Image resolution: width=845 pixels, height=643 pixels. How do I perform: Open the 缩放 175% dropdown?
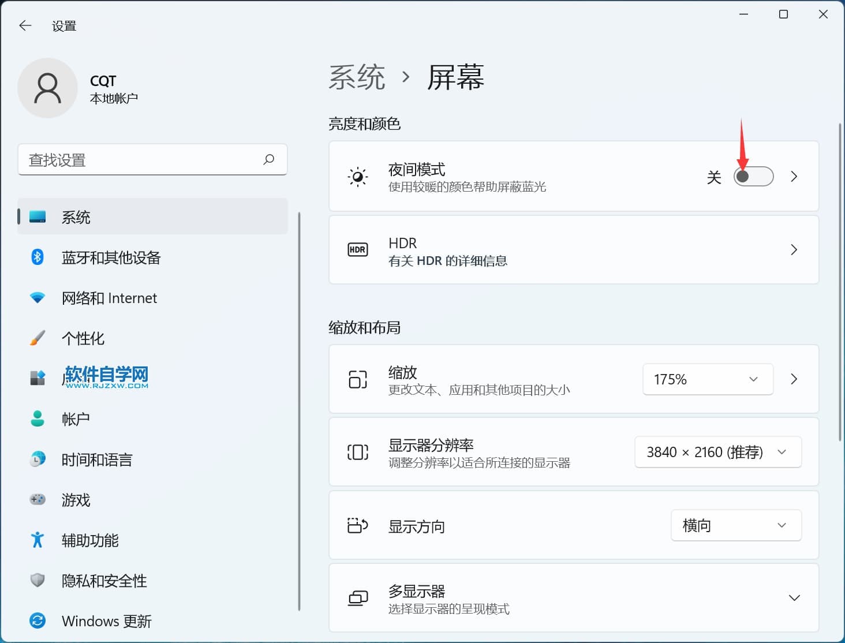tap(708, 379)
